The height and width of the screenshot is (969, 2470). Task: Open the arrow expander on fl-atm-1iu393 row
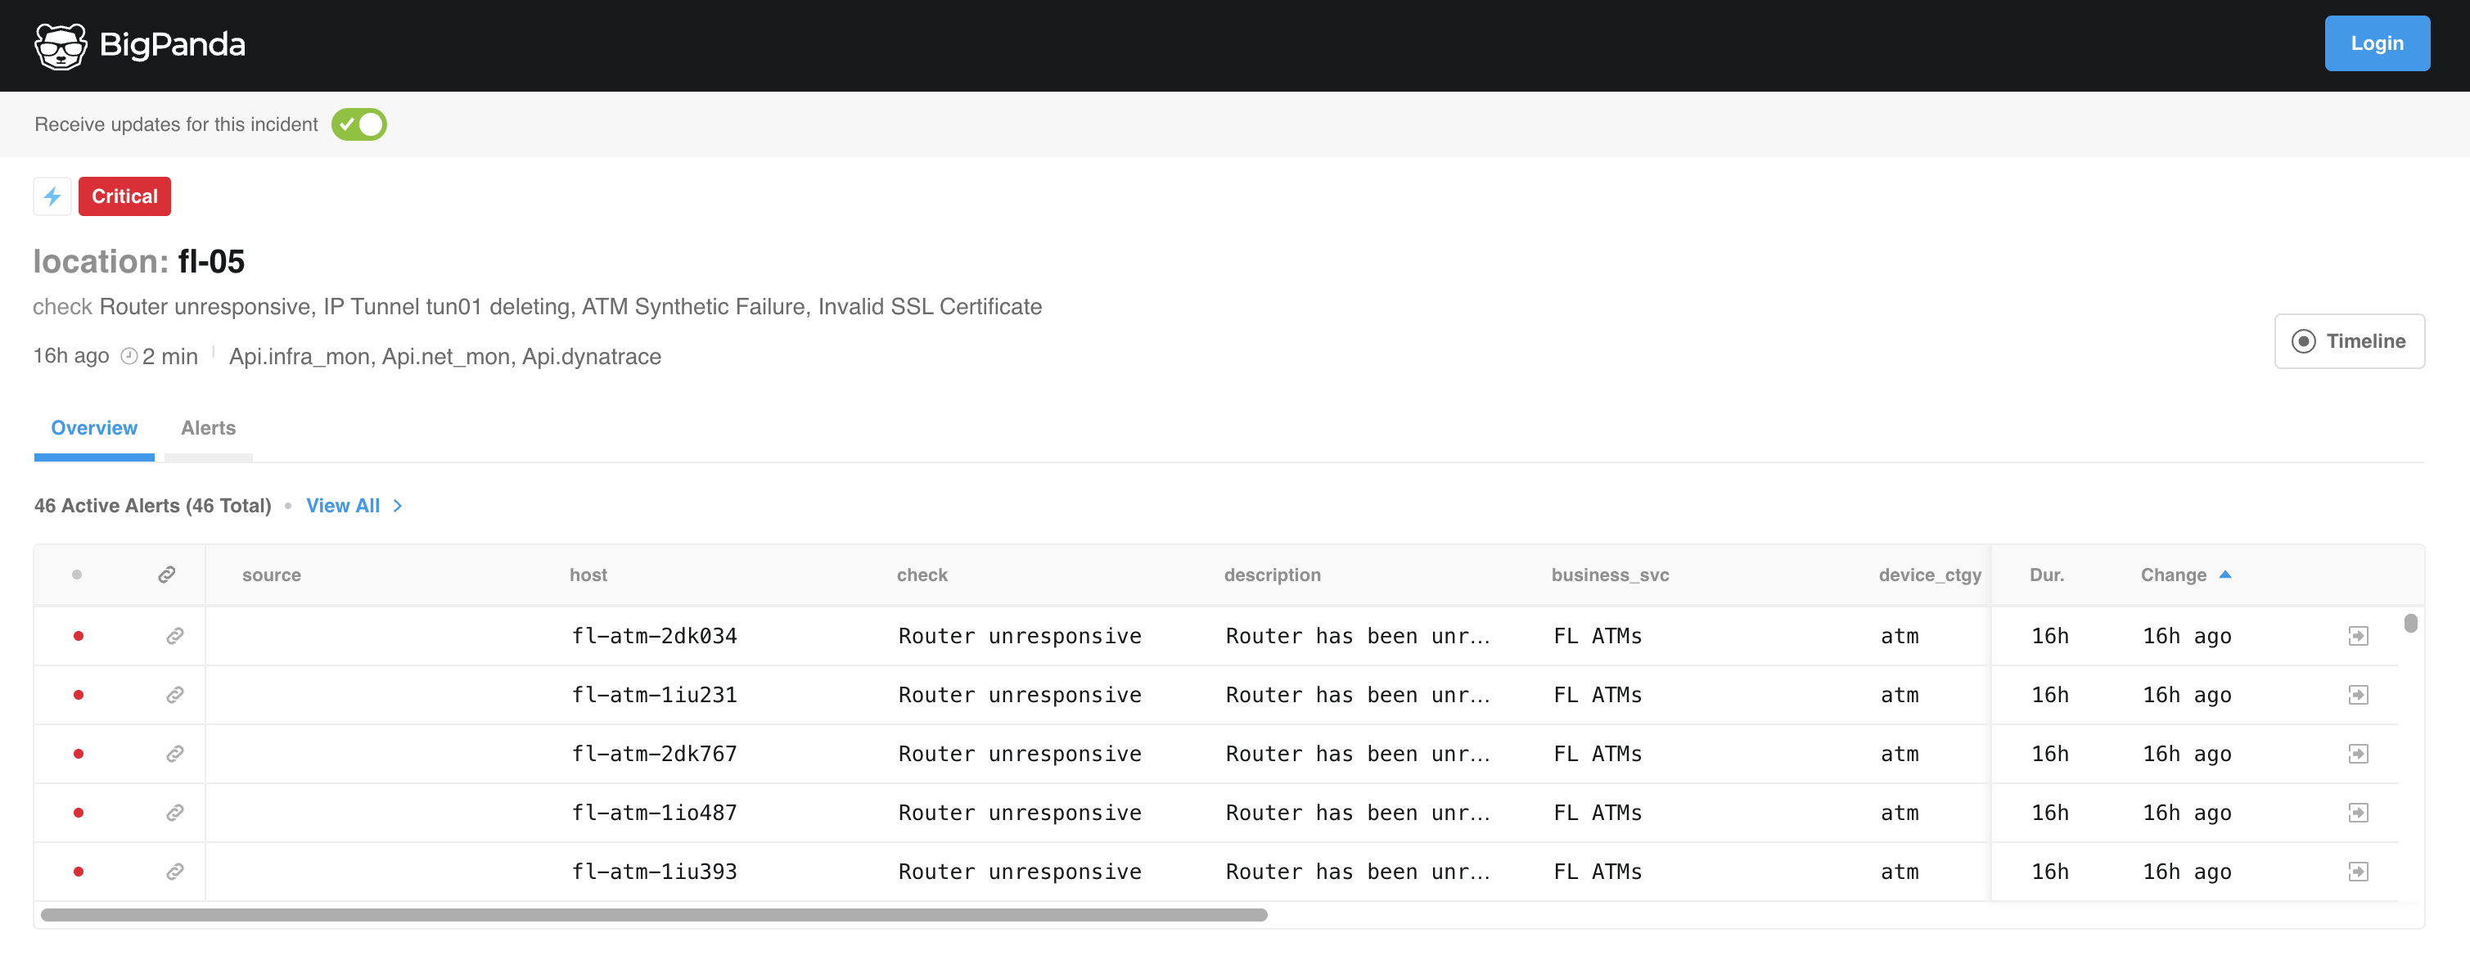pos(2358,872)
